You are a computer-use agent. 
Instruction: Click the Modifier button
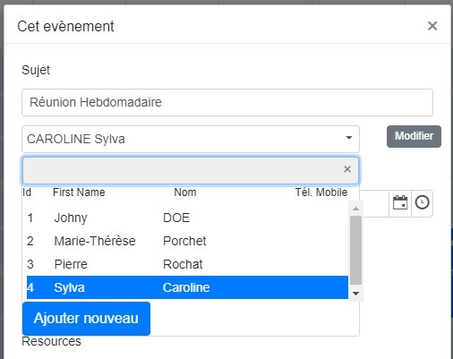(414, 136)
